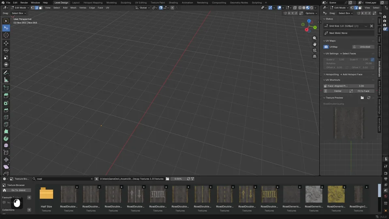Switch to the Hotspot Mapping workspace tab
Image resolution: width=389 pixels, height=219 pixels.
(x=93, y=2)
